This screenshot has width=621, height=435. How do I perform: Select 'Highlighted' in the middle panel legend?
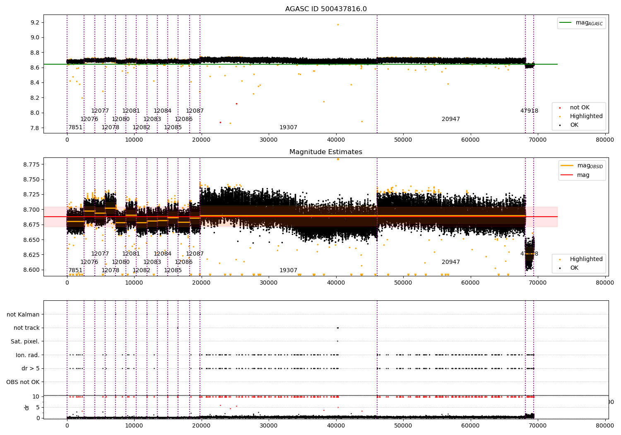pos(586,259)
